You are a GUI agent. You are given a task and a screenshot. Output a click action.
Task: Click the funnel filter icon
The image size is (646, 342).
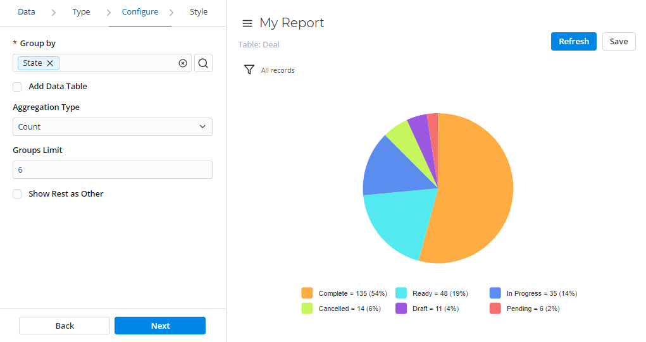(249, 70)
